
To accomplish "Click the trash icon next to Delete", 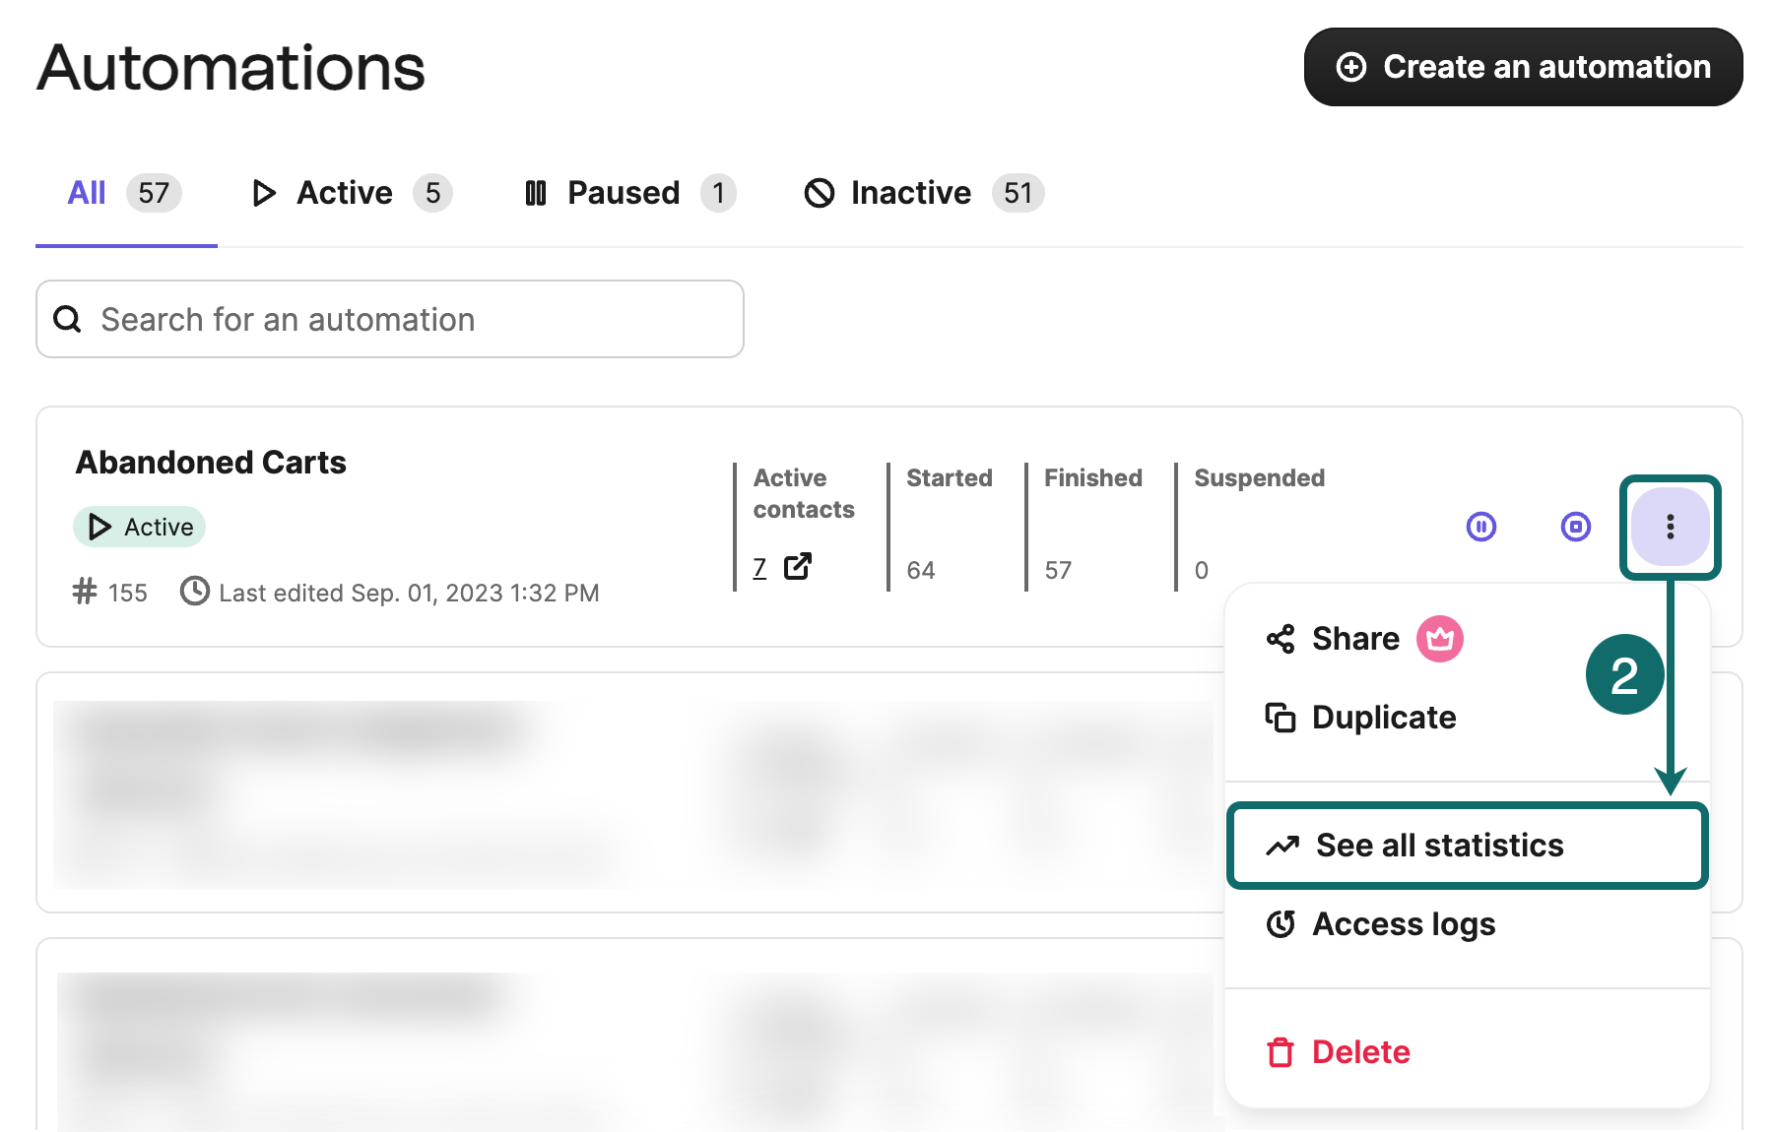I will pos(1281,1051).
